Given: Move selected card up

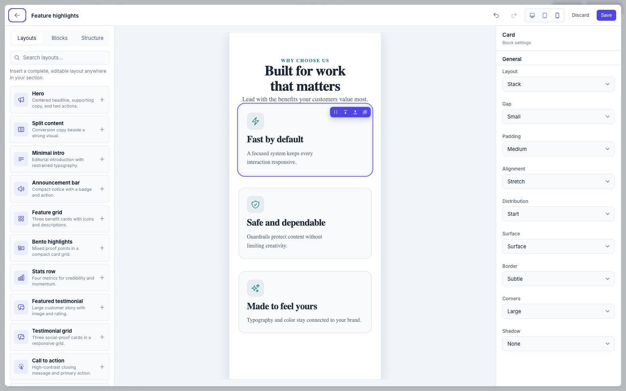Looking at the screenshot, I should [355, 112].
